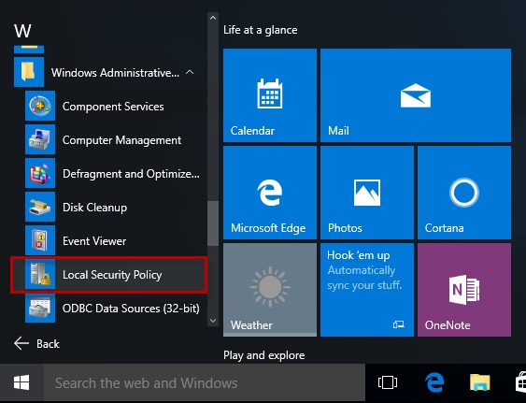Open Task View in the taskbar

click(x=388, y=382)
